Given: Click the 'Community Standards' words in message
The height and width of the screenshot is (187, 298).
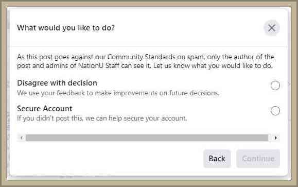Looking at the screenshot, I should pyautogui.click(x=142, y=57).
